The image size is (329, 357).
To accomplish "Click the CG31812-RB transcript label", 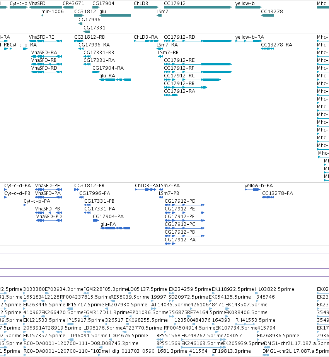I will (89, 37).
